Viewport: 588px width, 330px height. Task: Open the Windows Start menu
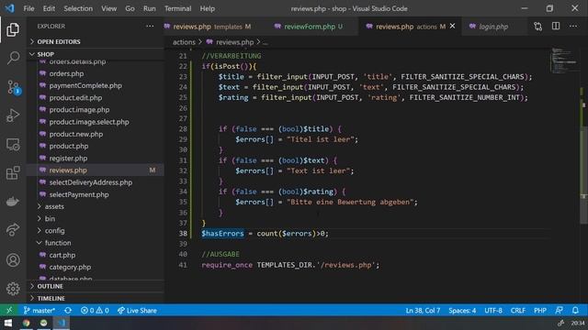pos(8,324)
